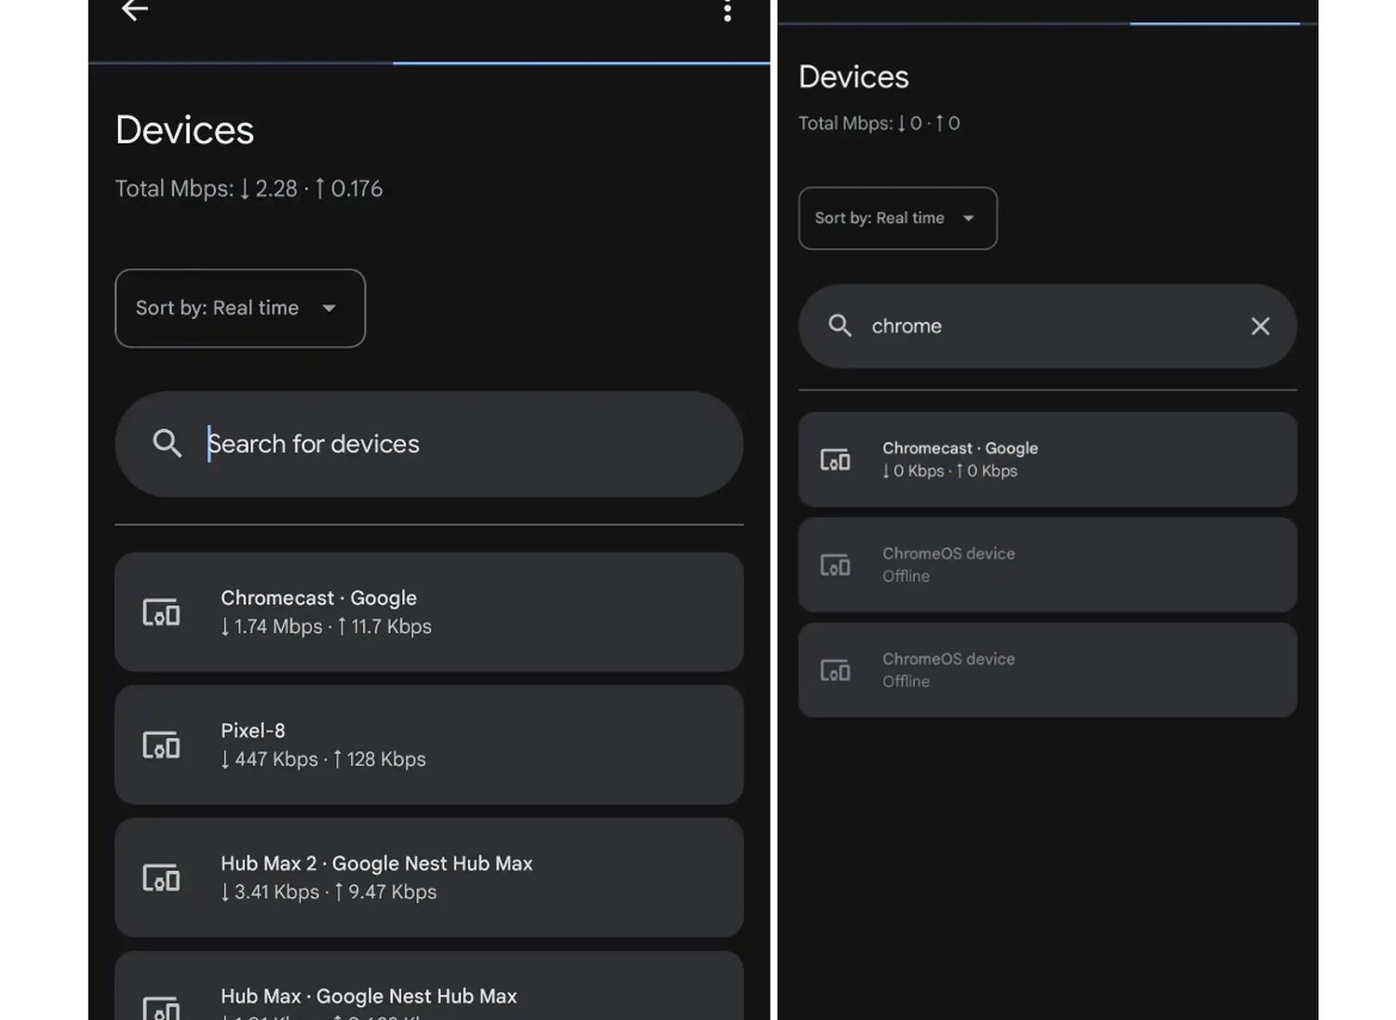Click the magnifier icon beside the 'chrome' query
The height and width of the screenshot is (1020, 1396).
(x=839, y=326)
